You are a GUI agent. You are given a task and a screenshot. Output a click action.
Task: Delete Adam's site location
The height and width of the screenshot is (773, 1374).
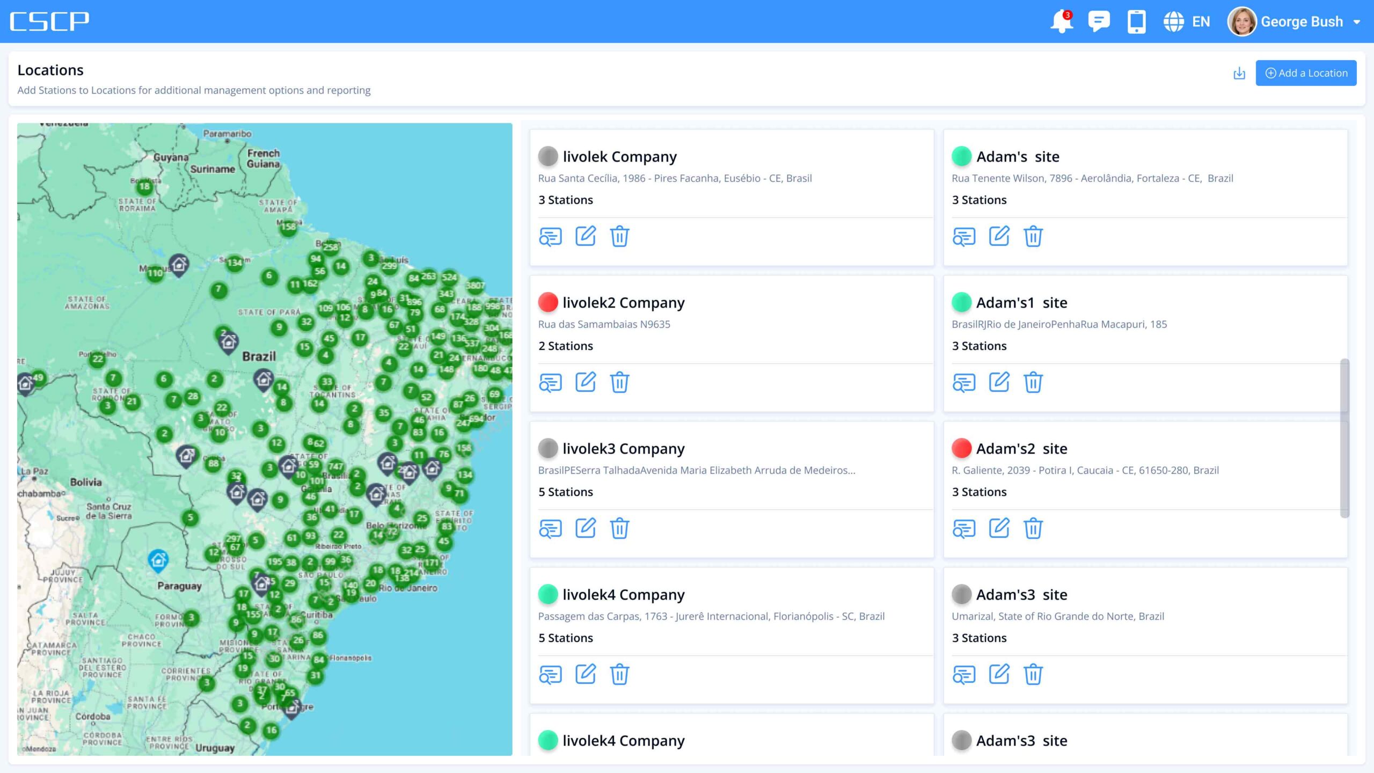point(1033,236)
